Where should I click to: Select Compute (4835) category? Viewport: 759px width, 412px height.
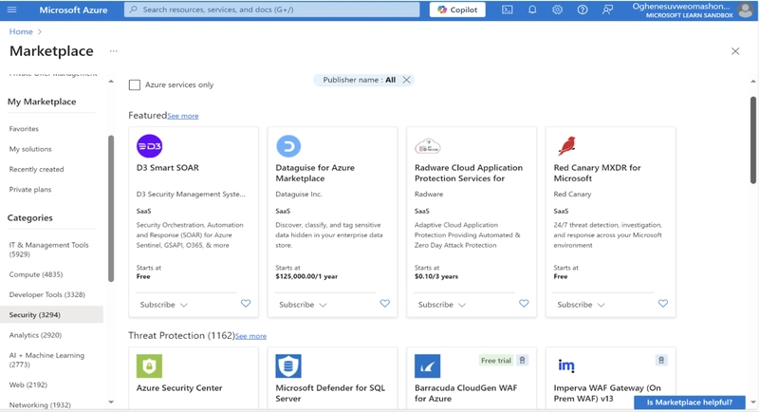click(36, 274)
